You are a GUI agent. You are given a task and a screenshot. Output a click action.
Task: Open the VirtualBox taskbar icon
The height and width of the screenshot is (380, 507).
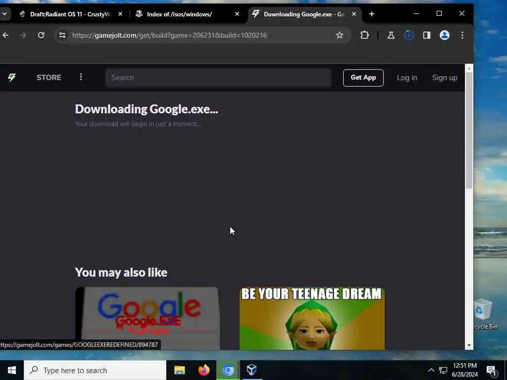tap(252, 370)
